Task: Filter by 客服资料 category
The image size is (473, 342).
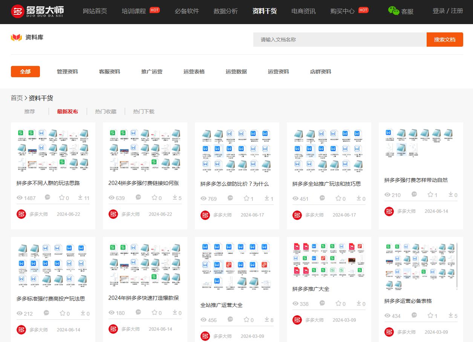Action: [110, 72]
